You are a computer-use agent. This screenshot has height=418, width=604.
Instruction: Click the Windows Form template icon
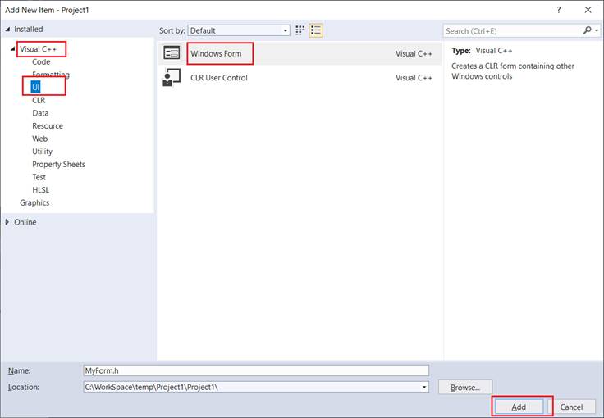click(x=172, y=53)
